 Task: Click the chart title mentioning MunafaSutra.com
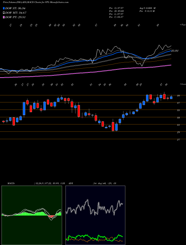36,3
